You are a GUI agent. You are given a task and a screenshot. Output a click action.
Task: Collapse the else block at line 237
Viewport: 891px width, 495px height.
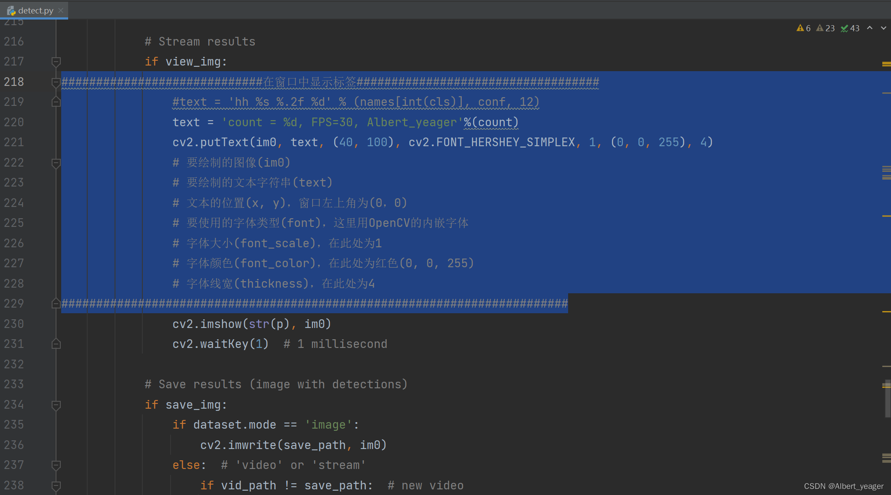point(56,465)
